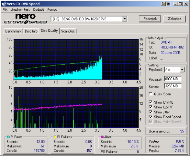This screenshot has height=156, width=190.
Task: Click the magenta Jitter legend swatch
Action: 102,137
